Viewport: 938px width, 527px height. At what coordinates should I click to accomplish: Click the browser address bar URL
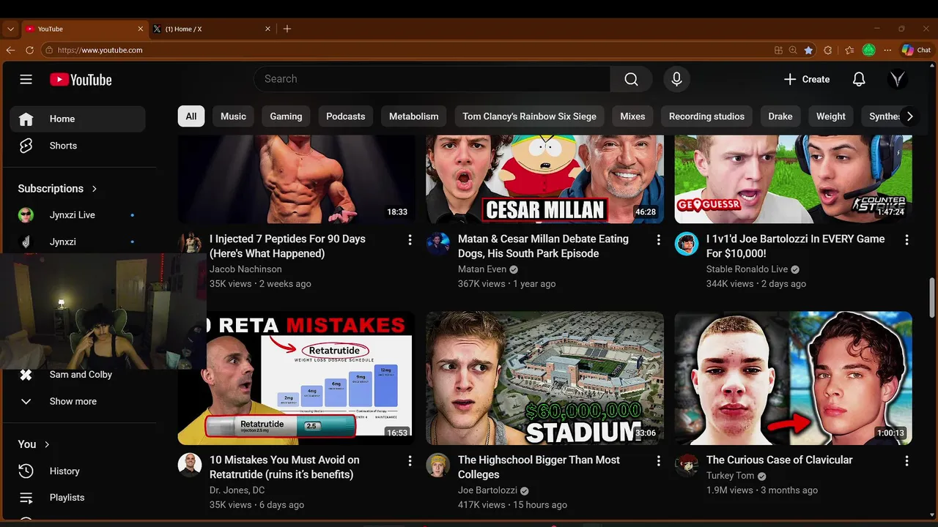100,50
